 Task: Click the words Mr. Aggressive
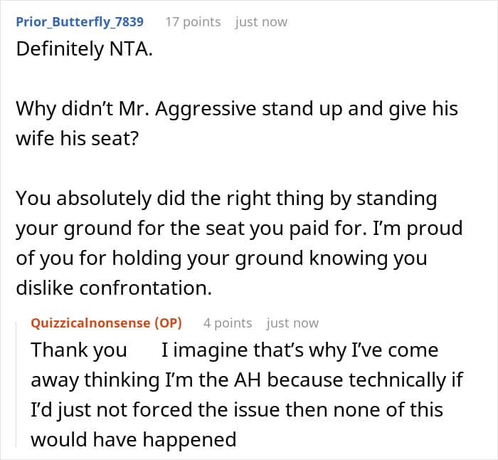pyautogui.click(x=187, y=110)
